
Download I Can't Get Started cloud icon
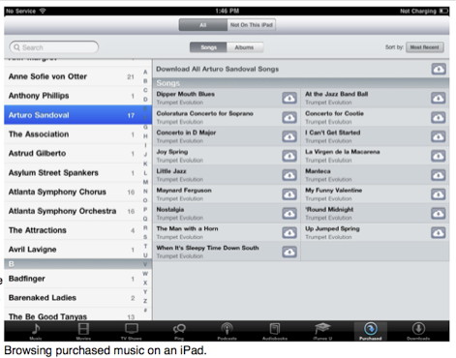(x=439, y=136)
